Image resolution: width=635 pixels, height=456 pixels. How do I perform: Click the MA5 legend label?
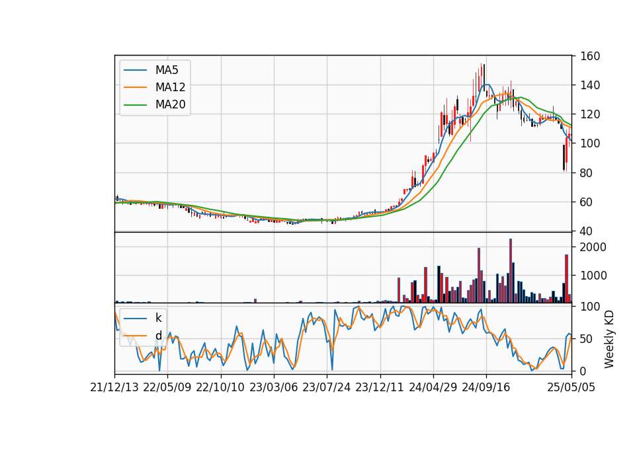click(167, 70)
